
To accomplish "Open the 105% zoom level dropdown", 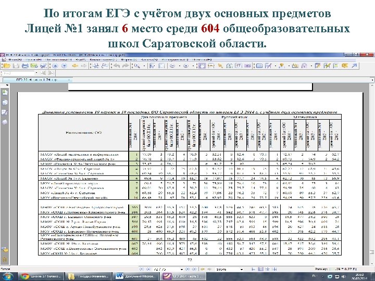I will tap(242, 270).
